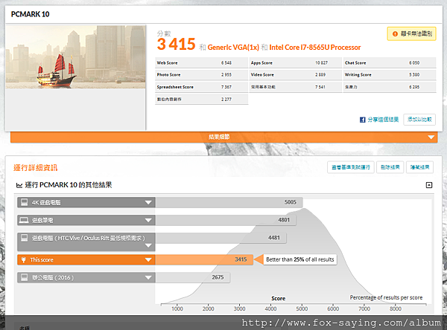Image resolution: width=447 pixels, height=330 pixels.
Task: Click the Facebook share icon
Action: click(x=362, y=120)
